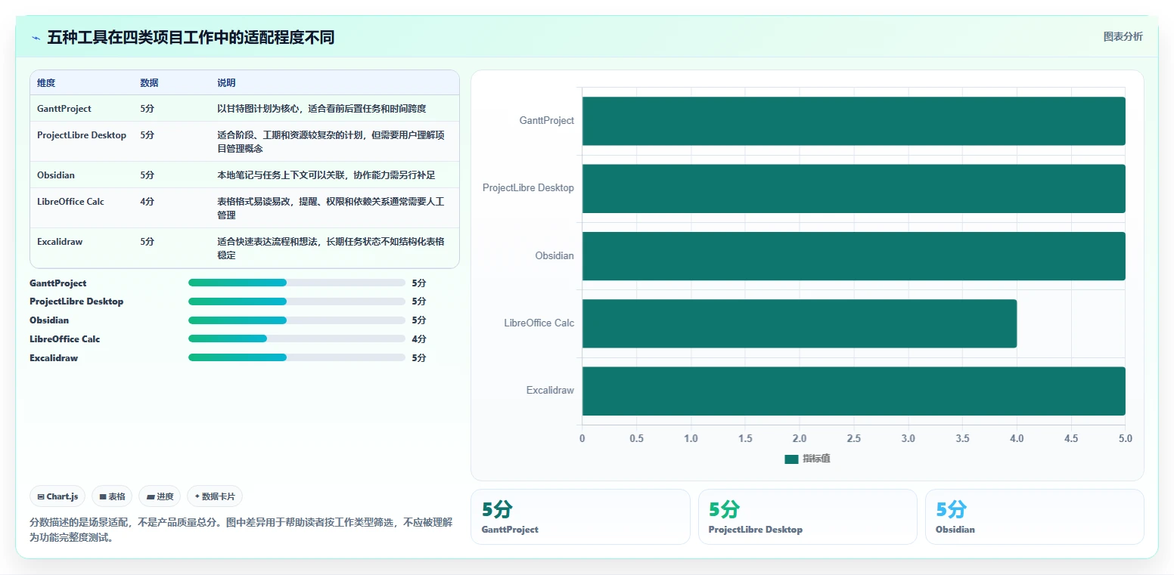Click the description starting 以甘特图计划为核心
The image size is (1174, 575).
pyautogui.click(x=321, y=109)
